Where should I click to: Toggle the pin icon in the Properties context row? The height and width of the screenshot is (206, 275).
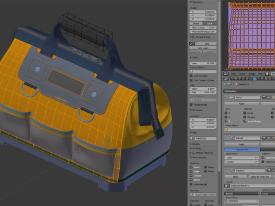pyautogui.click(x=225, y=84)
